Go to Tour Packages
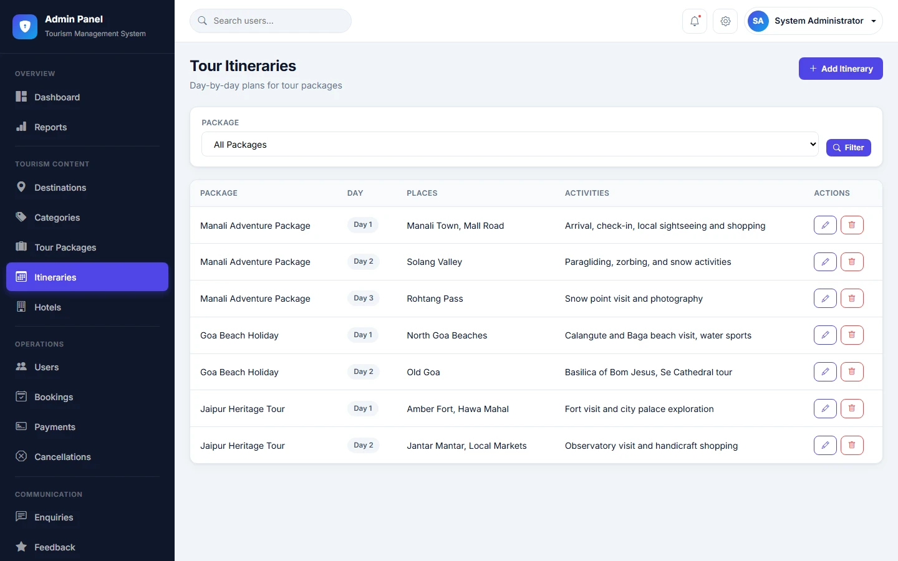898x561 pixels. pyautogui.click(x=87, y=247)
